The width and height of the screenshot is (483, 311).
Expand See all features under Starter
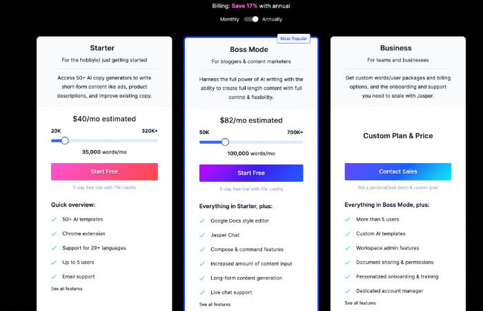[66, 289]
